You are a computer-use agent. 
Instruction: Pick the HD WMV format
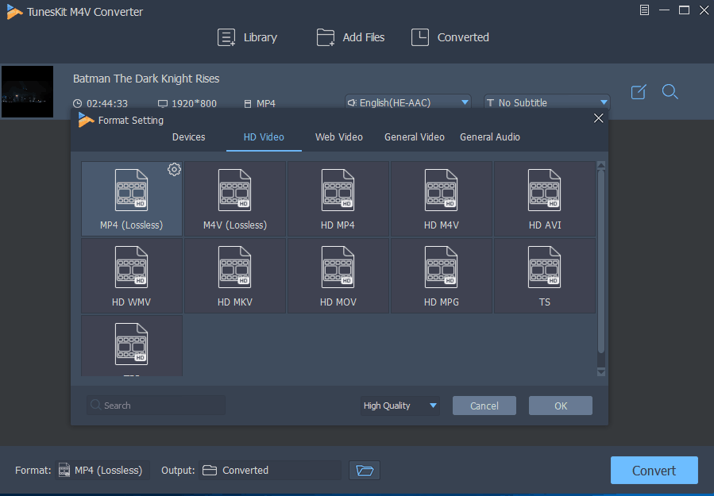[132, 275]
